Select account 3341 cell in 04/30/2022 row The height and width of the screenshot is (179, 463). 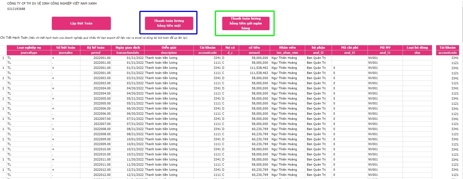point(217,89)
